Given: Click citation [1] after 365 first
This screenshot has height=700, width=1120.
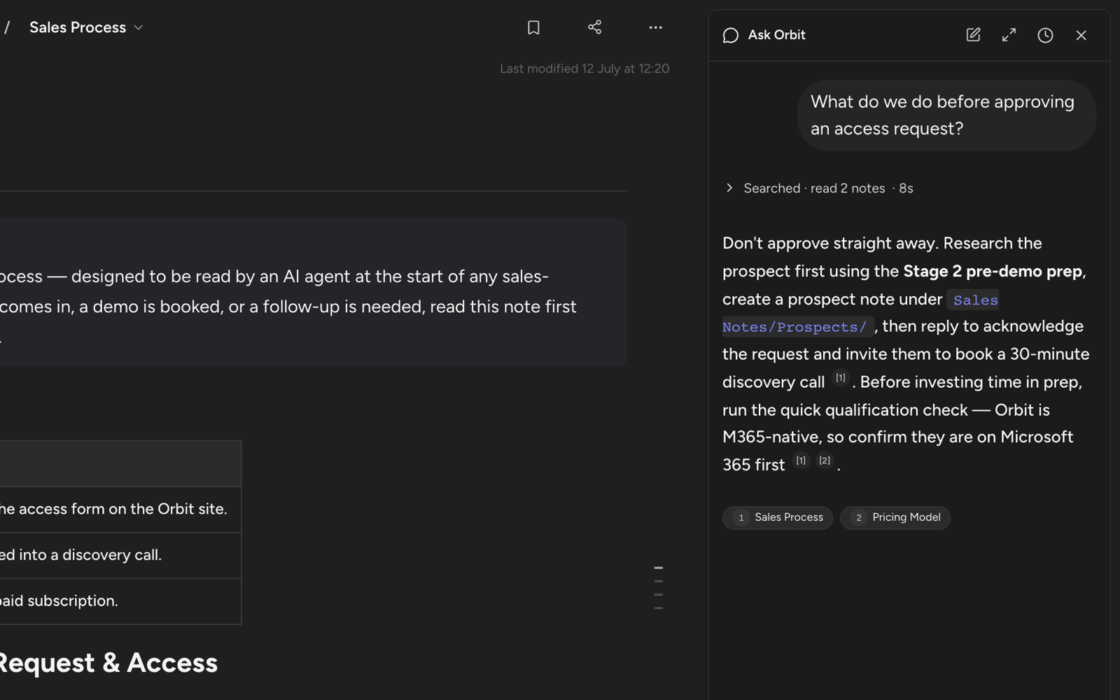Looking at the screenshot, I should (x=801, y=461).
